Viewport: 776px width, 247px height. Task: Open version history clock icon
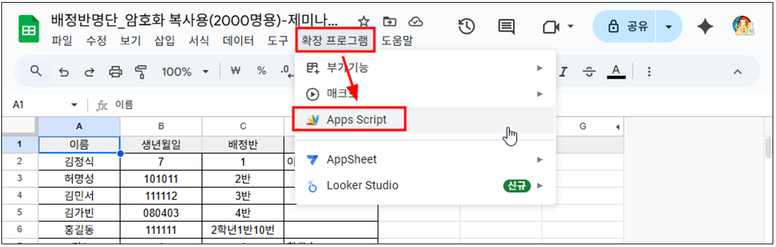pos(467,26)
